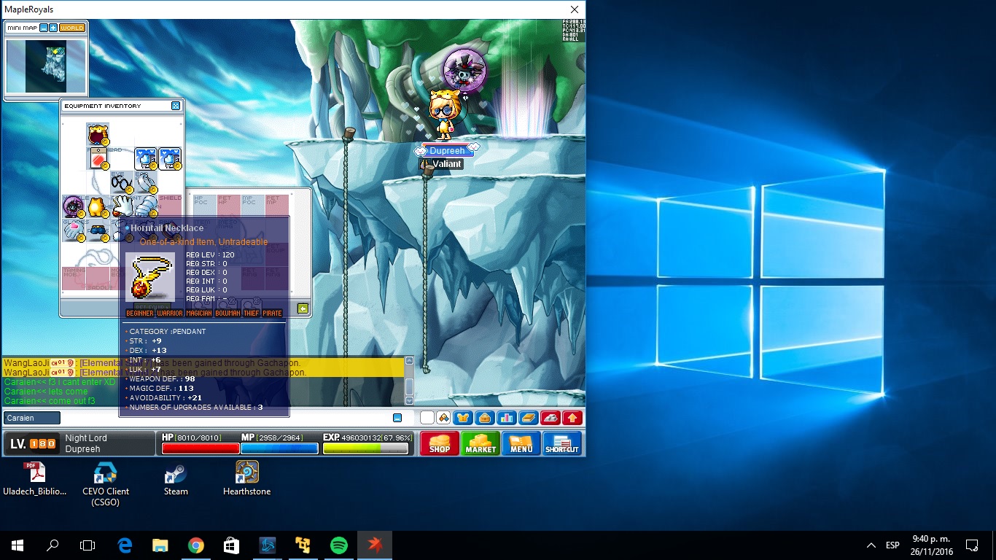Open the Steam desktop shortcut

point(176,478)
